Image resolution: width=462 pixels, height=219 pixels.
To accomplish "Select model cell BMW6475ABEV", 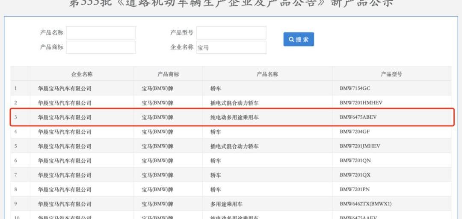I will [358, 117].
